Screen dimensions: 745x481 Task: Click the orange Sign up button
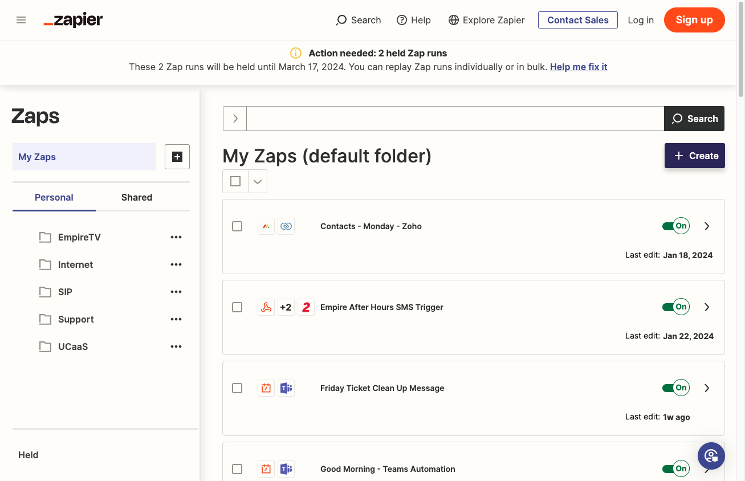click(x=694, y=20)
